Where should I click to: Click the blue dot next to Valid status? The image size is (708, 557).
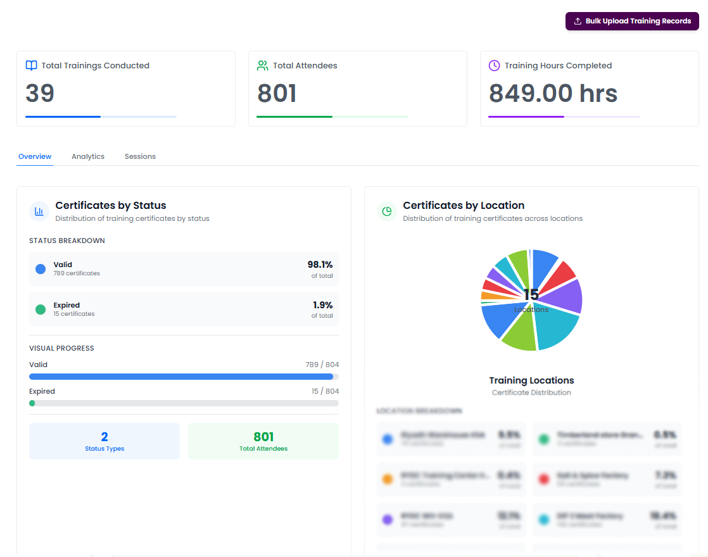point(41,269)
